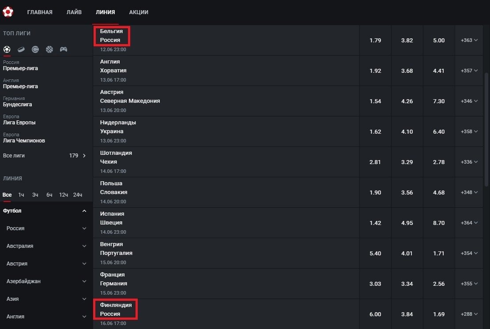Switch to the ГЛАВНАЯ tab

40,12
